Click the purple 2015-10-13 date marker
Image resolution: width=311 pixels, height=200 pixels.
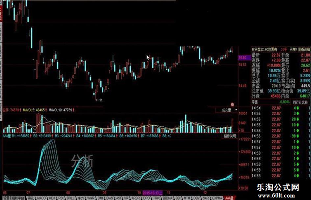152,193
